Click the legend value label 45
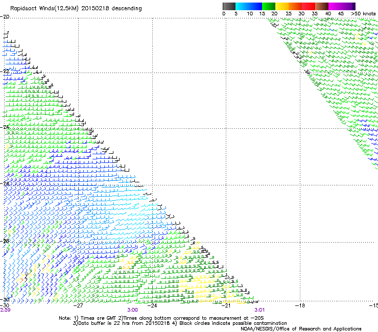This screenshot has height=332, width=378. point(341,14)
